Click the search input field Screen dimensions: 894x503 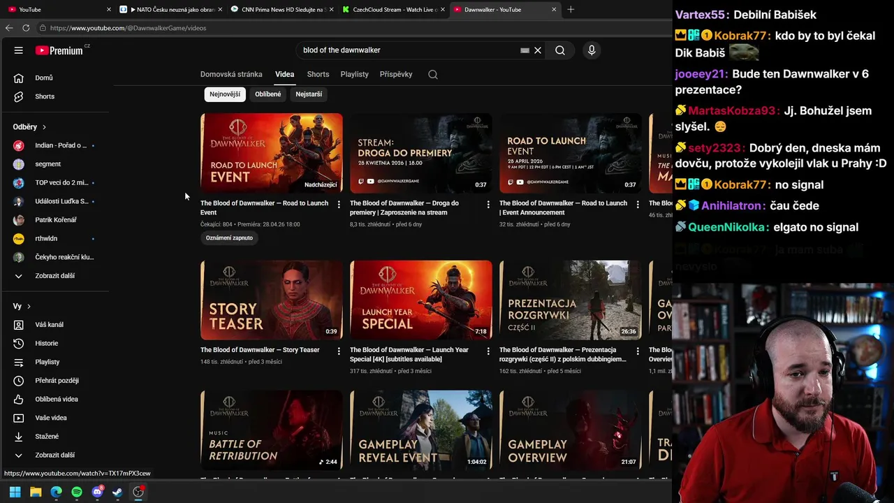[409, 50]
